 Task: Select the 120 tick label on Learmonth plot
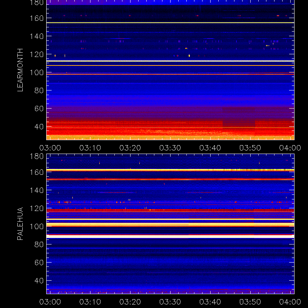[37, 54]
